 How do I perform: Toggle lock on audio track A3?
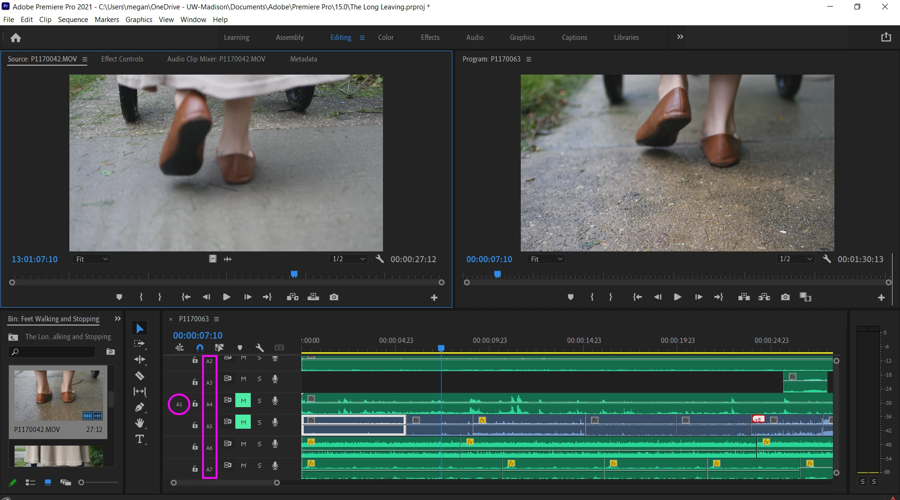tap(195, 382)
